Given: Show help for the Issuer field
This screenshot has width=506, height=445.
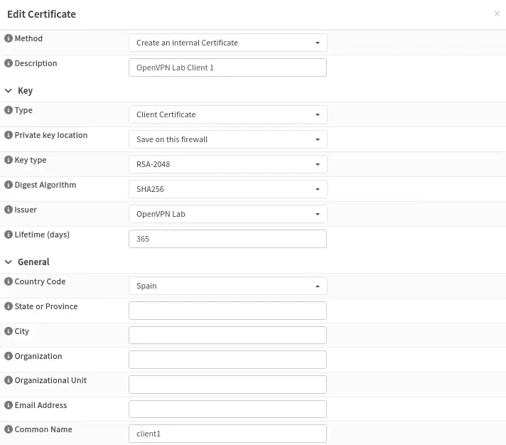Looking at the screenshot, I should [9, 210].
